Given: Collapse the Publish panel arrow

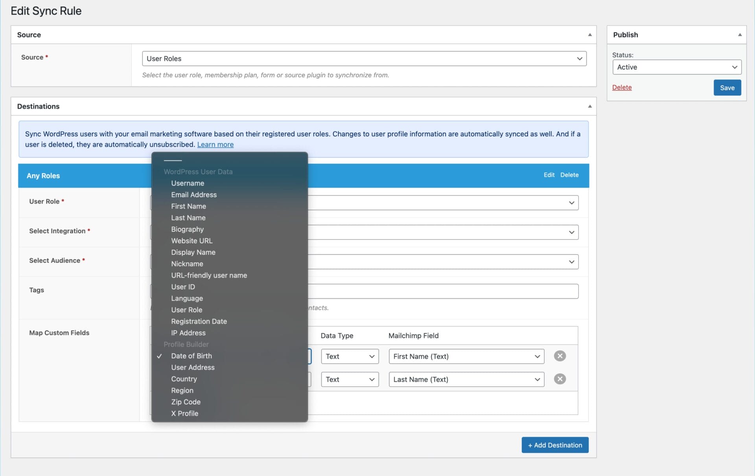Looking at the screenshot, I should 740,35.
